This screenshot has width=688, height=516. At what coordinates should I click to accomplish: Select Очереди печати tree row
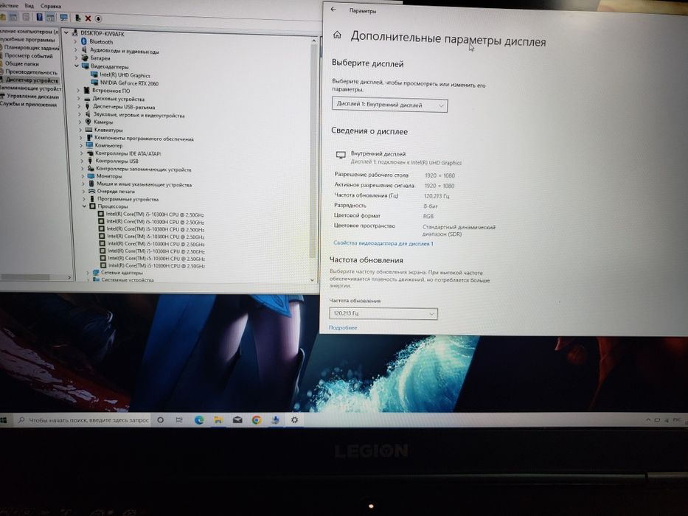pyautogui.click(x=116, y=192)
